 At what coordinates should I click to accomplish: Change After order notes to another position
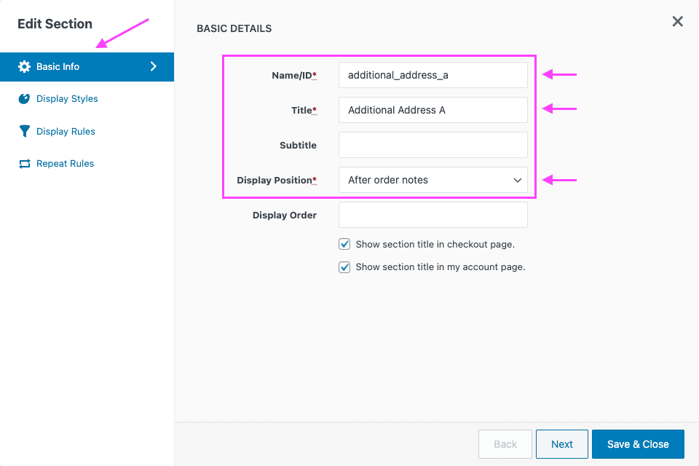433,180
